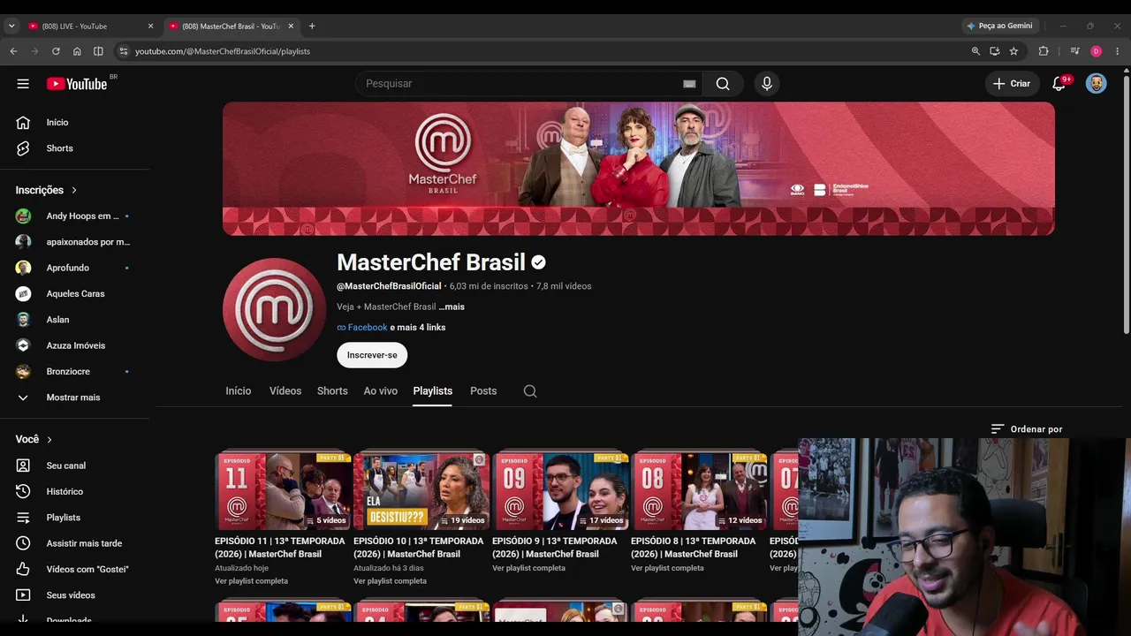Open Episódio 10 playlist thumbnail
The width and height of the screenshot is (1131, 636).
421,490
